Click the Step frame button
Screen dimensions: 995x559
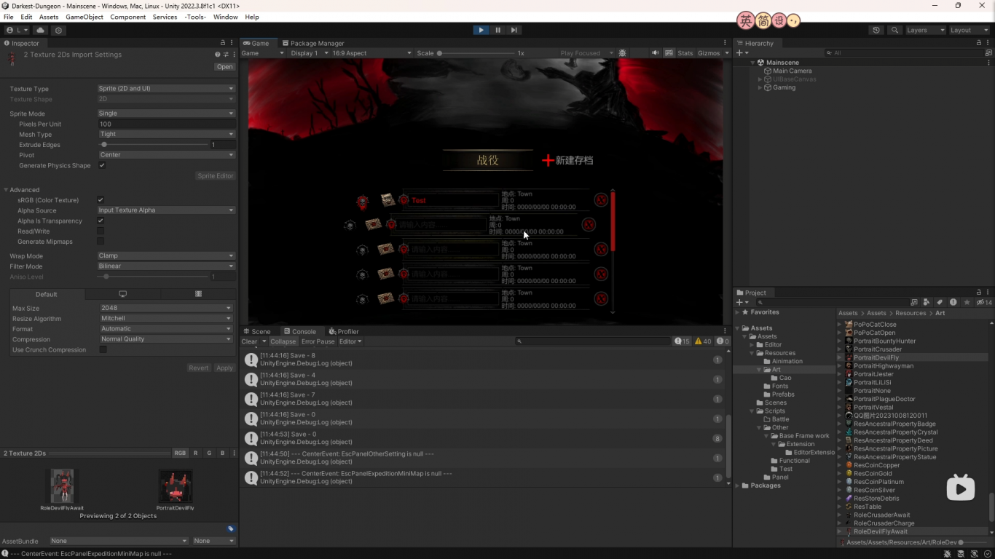(514, 30)
